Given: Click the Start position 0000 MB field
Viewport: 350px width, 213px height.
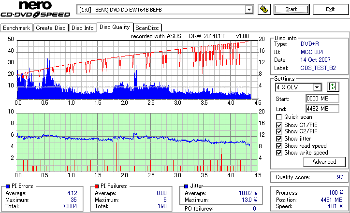Looking at the screenshot, I should (x=322, y=99).
